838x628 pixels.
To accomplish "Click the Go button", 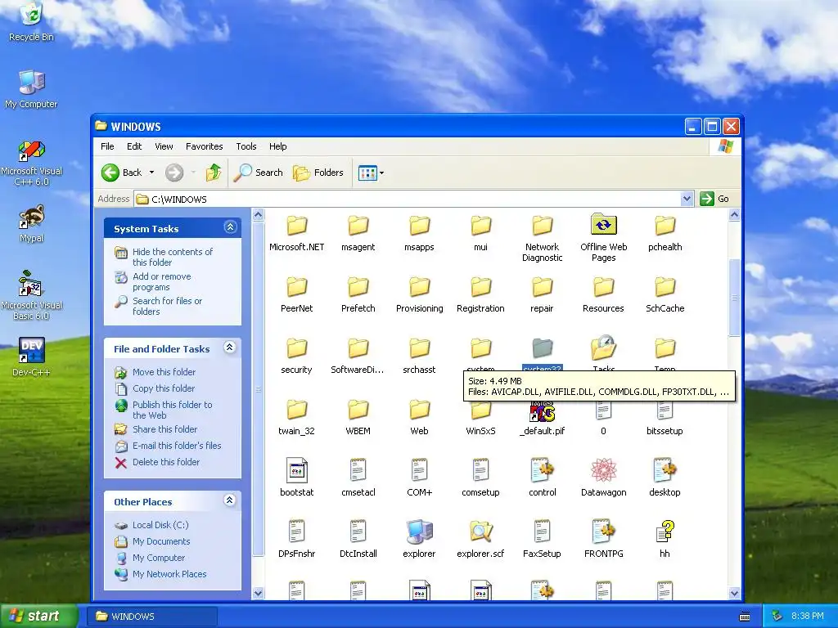I will pyautogui.click(x=714, y=199).
